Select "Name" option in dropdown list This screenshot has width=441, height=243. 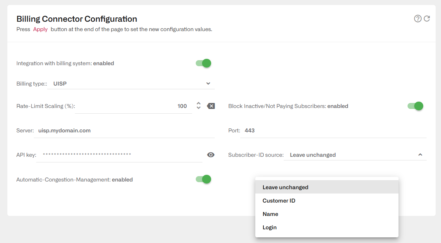click(327, 214)
